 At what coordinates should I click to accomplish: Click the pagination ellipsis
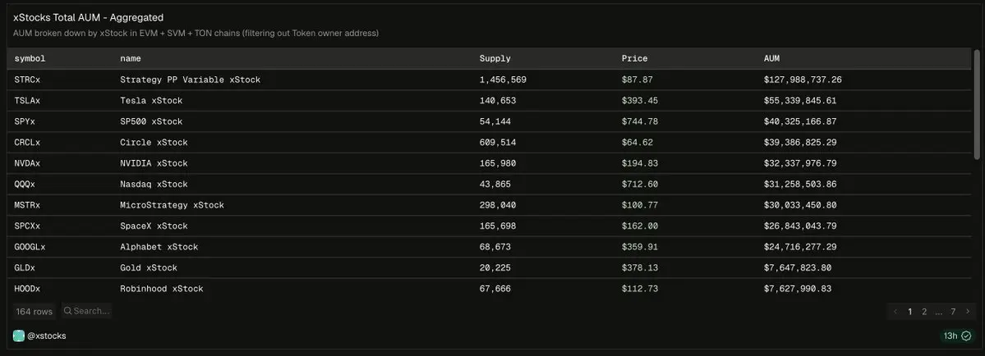click(938, 312)
